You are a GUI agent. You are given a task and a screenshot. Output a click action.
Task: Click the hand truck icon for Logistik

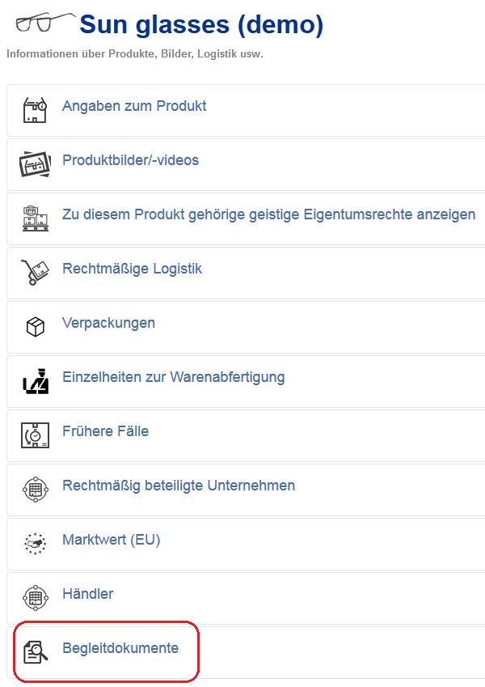click(x=36, y=273)
